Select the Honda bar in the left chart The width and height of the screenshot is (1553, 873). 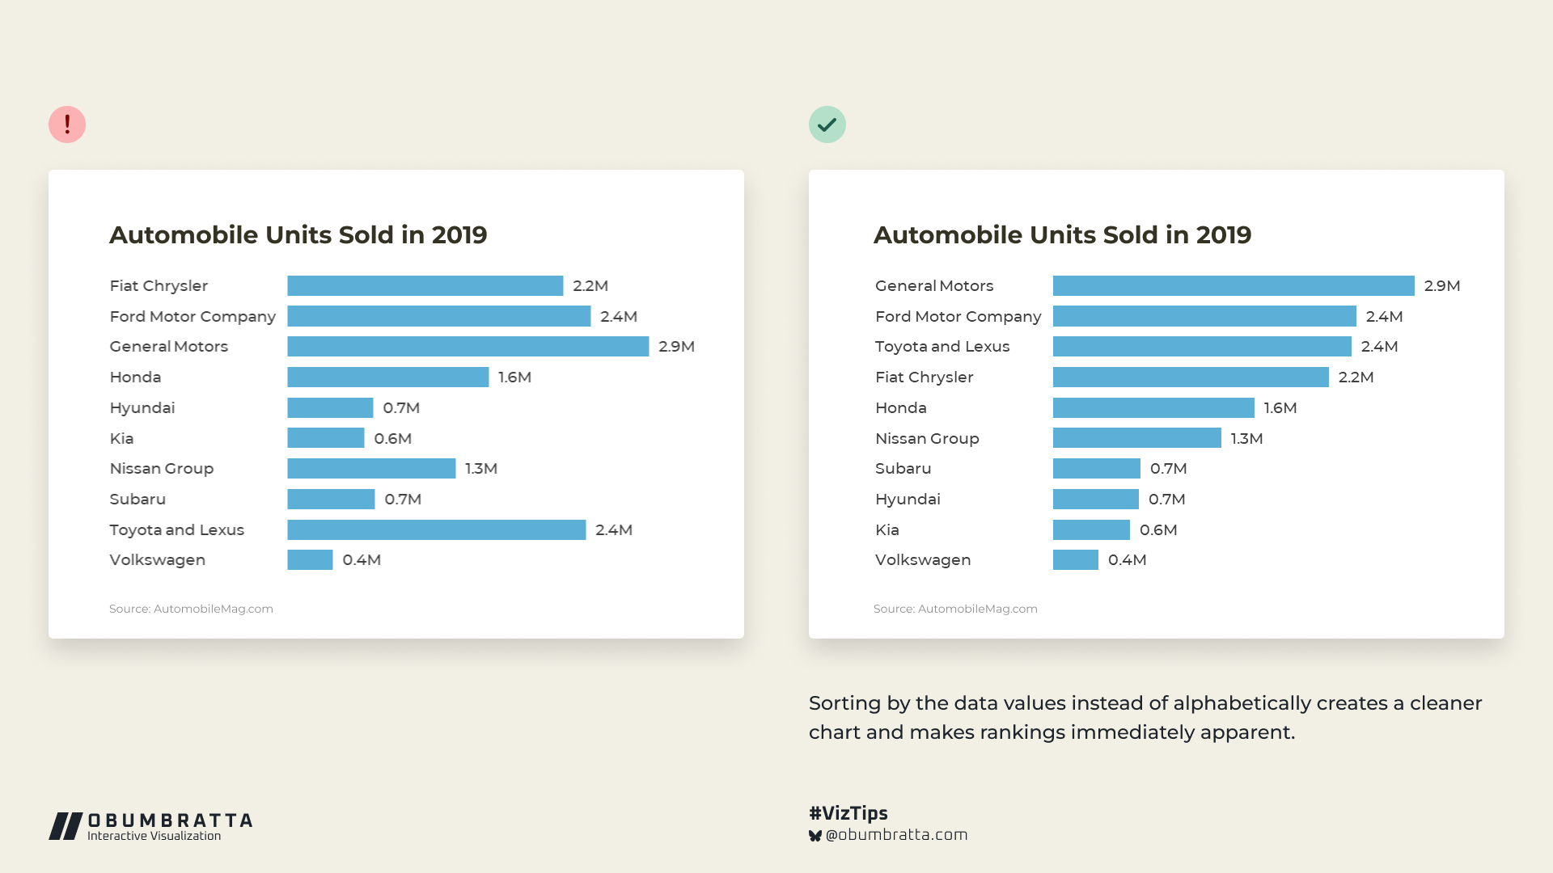click(387, 377)
